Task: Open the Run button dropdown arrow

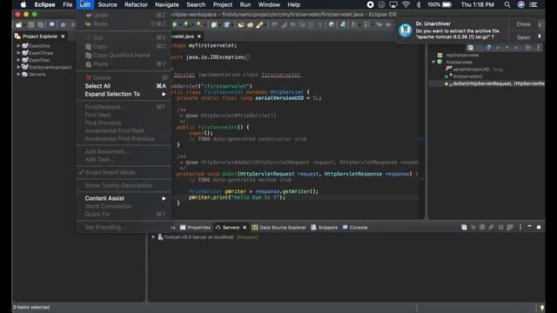Action: pos(179,25)
